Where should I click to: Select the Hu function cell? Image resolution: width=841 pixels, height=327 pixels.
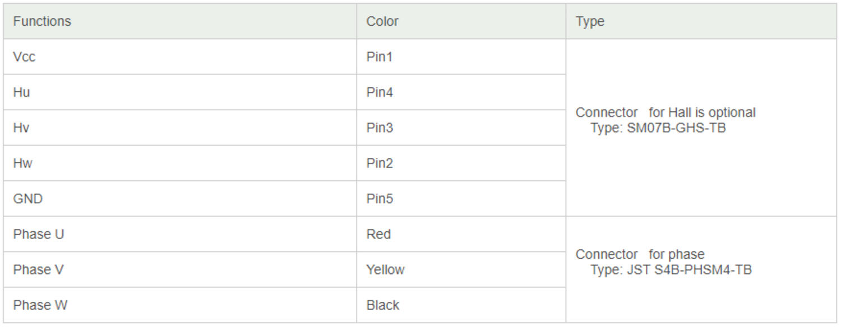(x=180, y=92)
